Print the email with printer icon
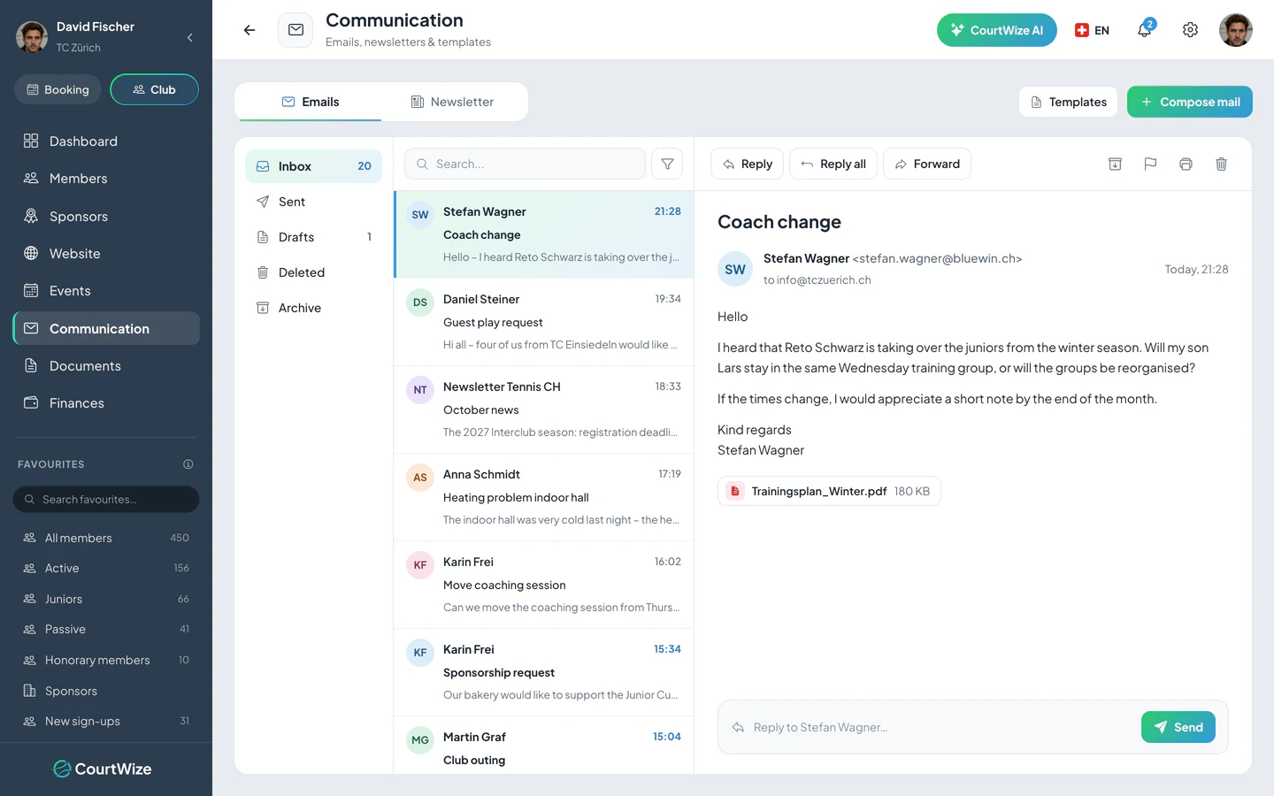 click(x=1186, y=164)
